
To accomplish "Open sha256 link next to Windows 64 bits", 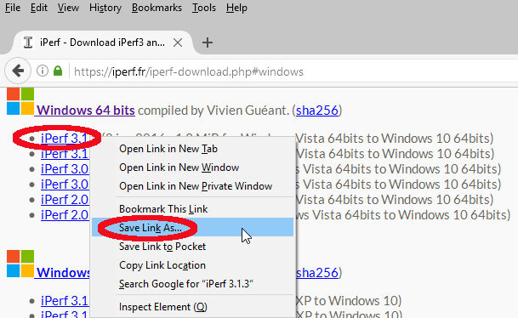I will click(x=317, y=111).
